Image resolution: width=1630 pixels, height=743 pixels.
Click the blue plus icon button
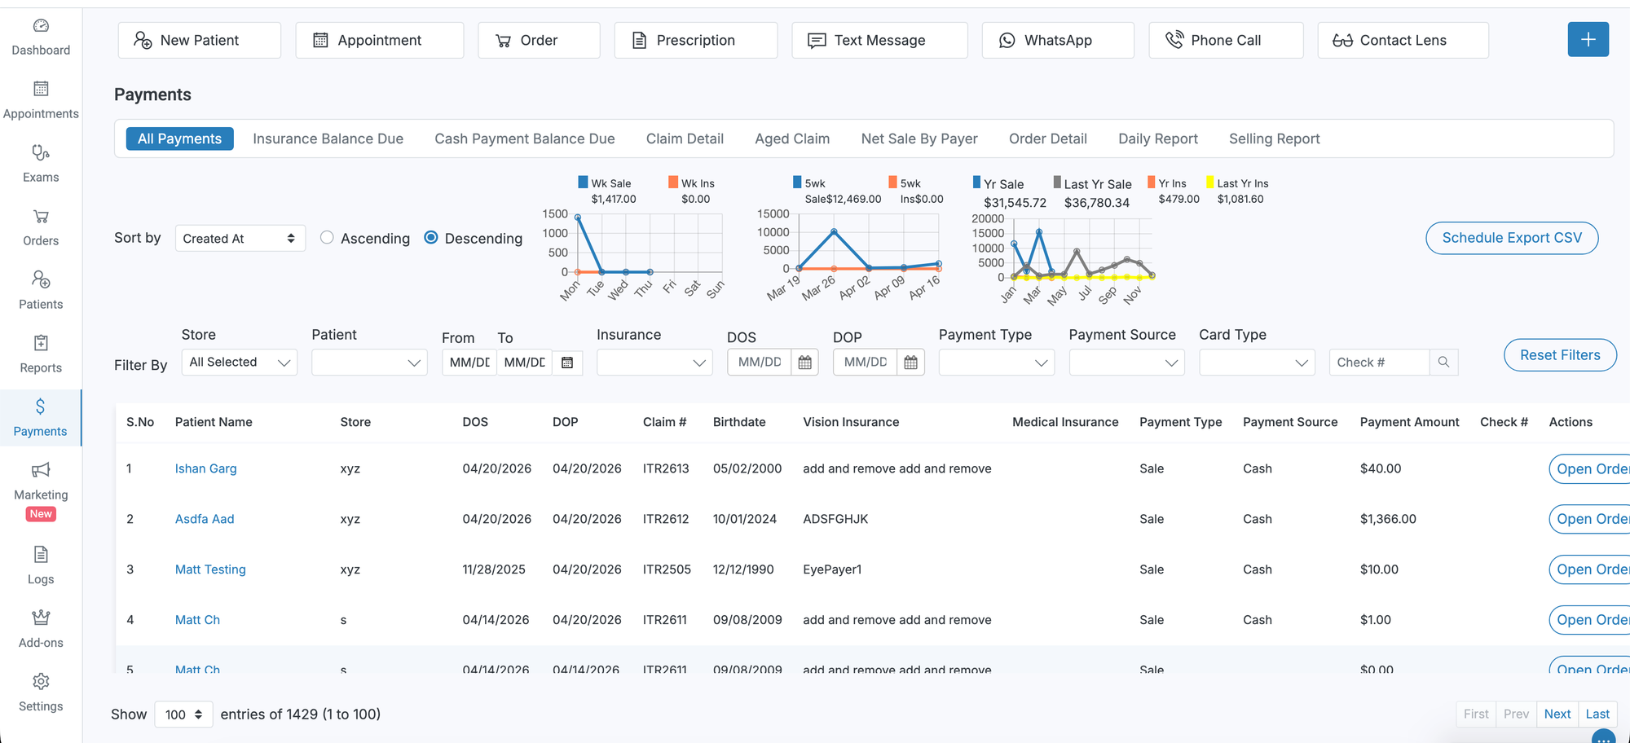pos(1588,40)
